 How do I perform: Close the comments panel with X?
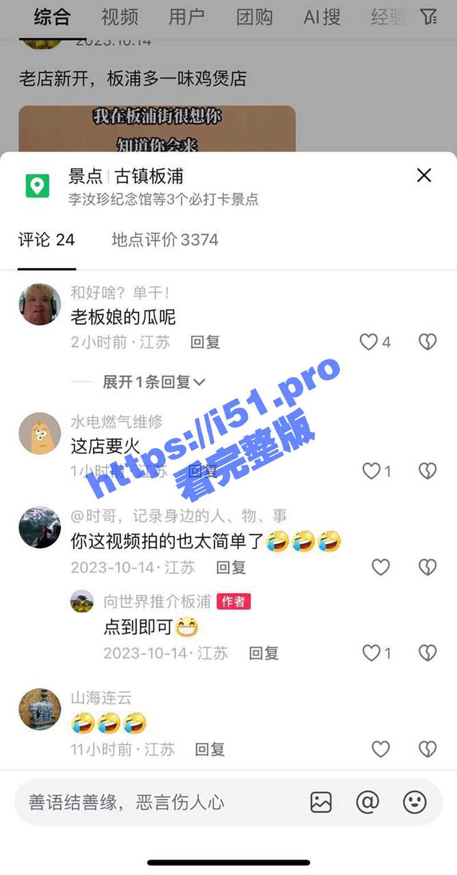(424, 175)
